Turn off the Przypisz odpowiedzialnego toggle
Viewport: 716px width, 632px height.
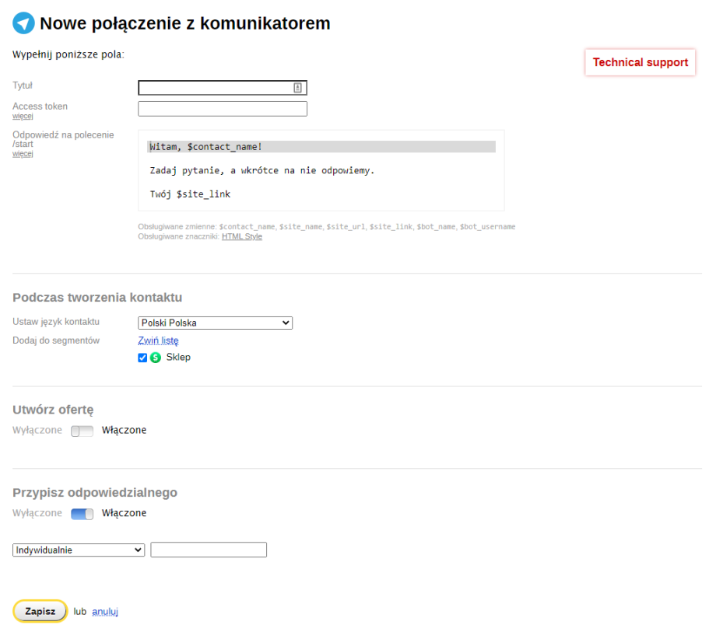(82, 514)
